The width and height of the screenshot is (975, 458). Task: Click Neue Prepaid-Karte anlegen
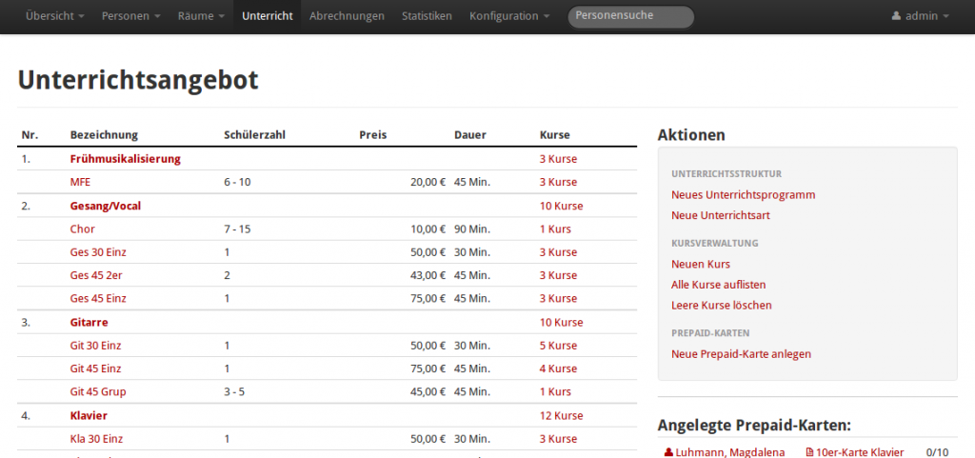coord(741,354)
